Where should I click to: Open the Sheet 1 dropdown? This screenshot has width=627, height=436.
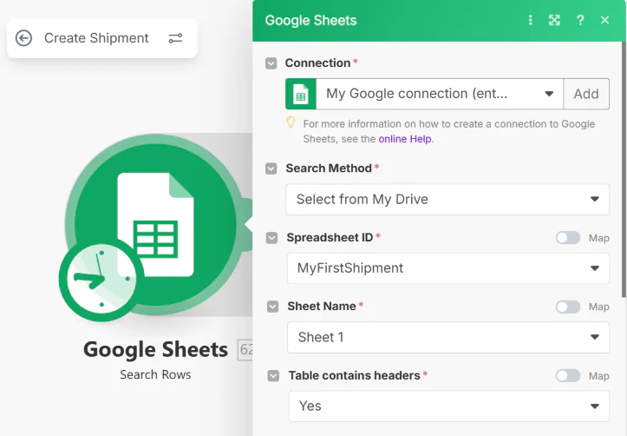(448, 338)
